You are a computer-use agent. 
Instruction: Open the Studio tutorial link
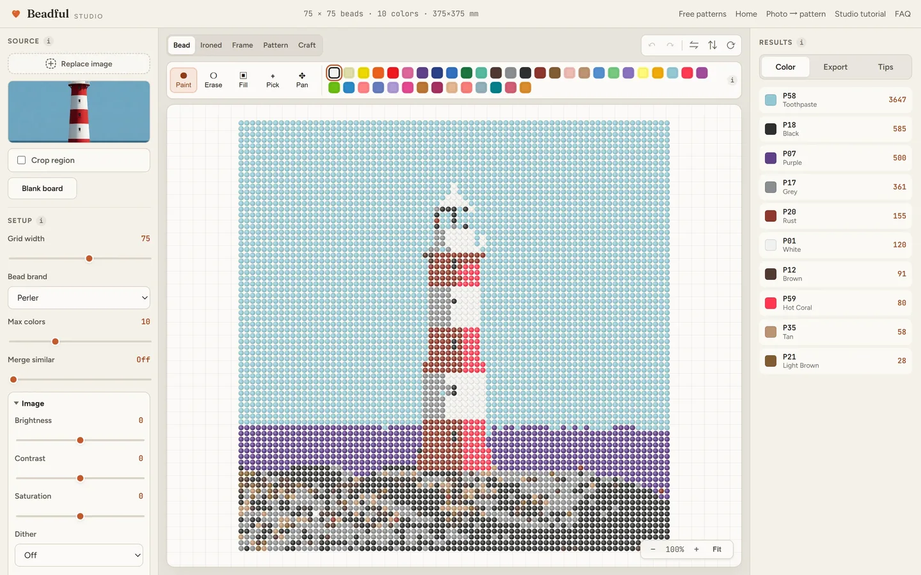point(860,14)
